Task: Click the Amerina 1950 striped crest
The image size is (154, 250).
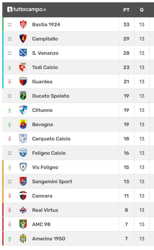Action: coord(23,238)
